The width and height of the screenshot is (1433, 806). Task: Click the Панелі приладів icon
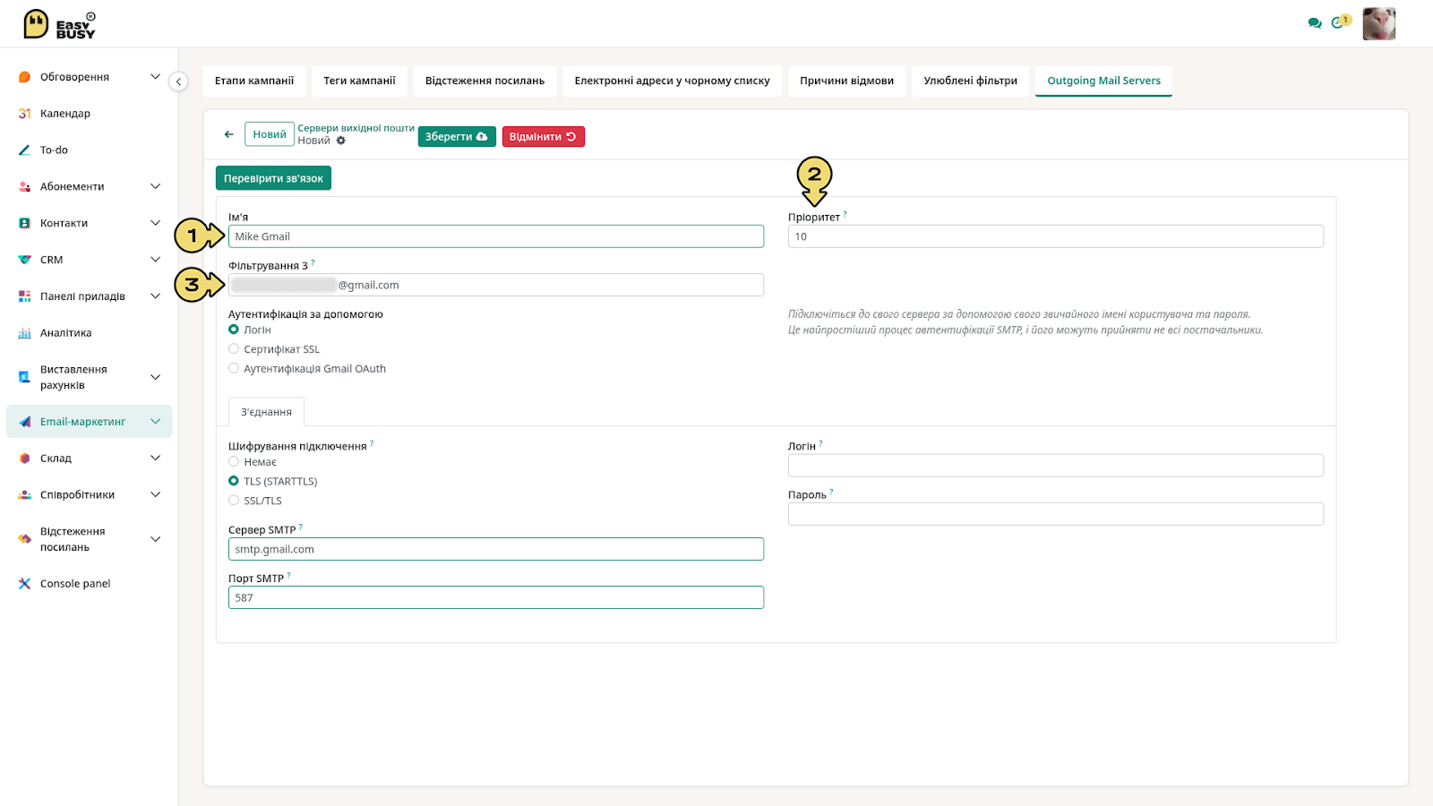(x=24, y=296)
